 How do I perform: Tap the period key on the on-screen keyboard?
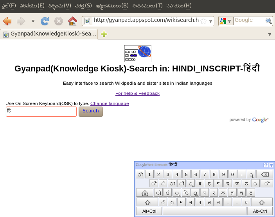coord(237,202)
